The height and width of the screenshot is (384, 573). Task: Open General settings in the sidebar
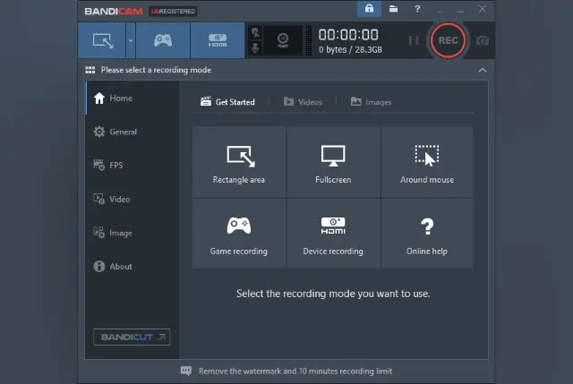click(115, 132)
